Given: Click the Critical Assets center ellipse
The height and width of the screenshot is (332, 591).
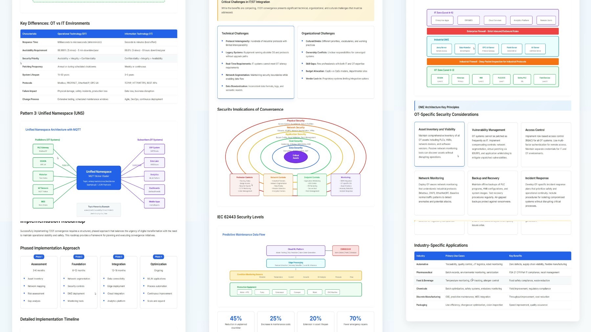Looking at the screenshot, I should pos(296,157).
